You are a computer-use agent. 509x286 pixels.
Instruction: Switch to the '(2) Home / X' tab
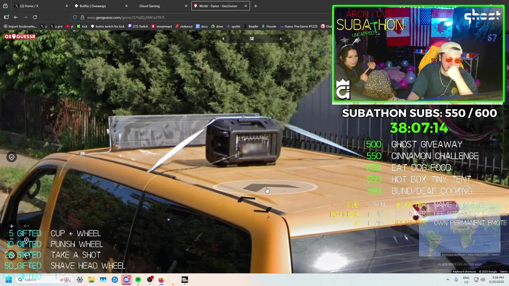[41, 6]
